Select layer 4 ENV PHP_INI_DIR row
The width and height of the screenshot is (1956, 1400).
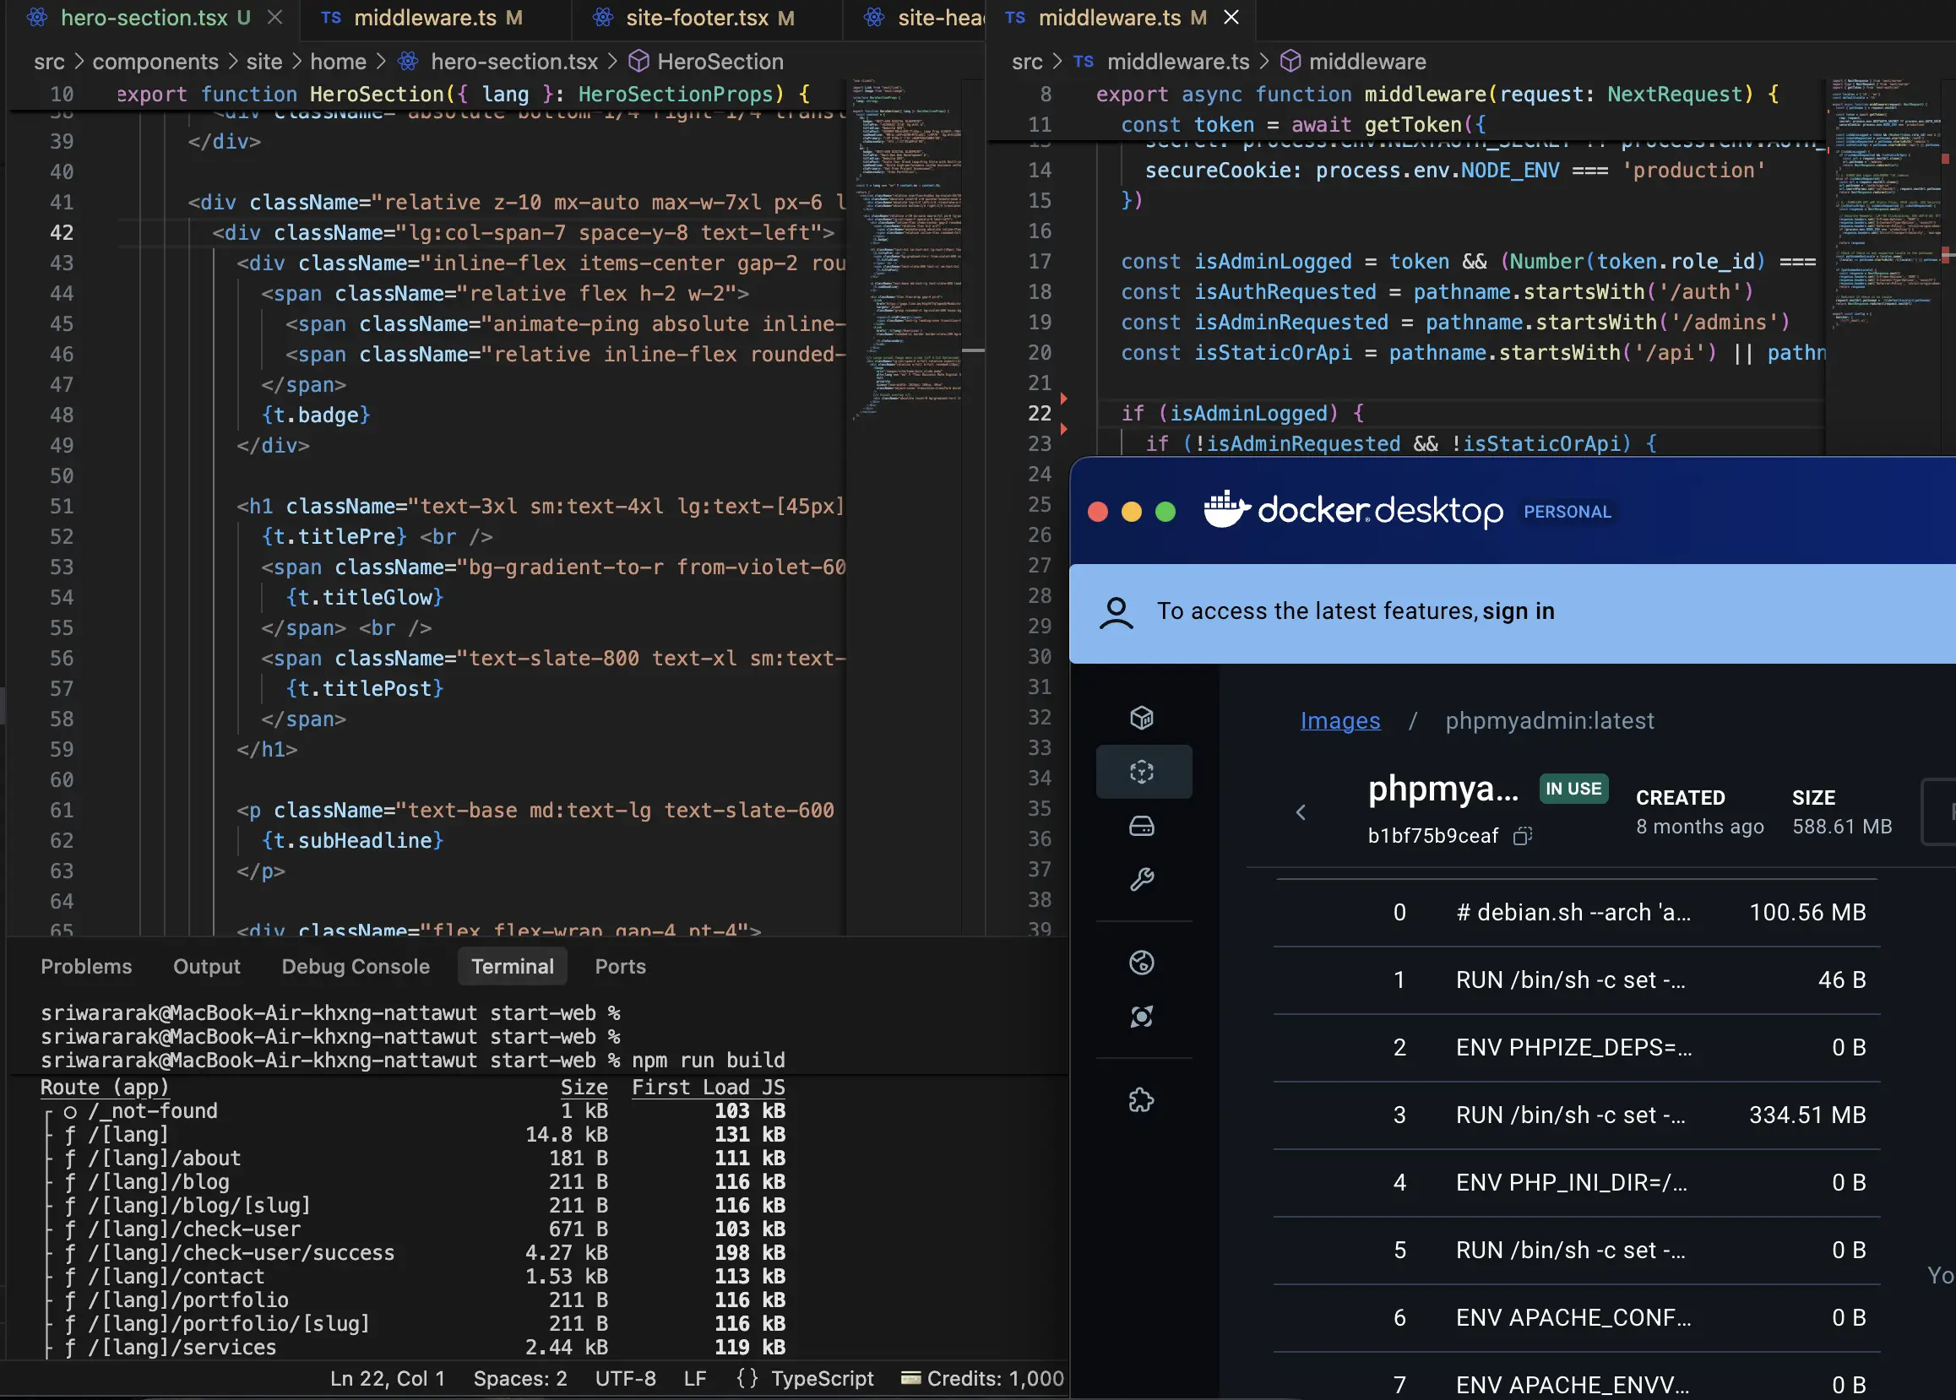1576,1182
